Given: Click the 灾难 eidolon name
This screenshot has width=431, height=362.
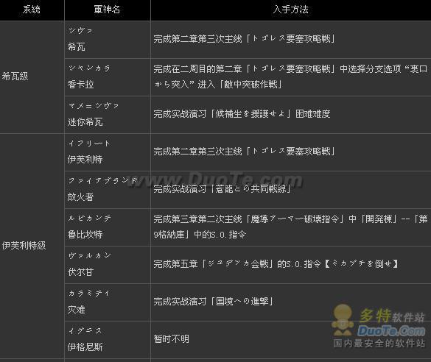Looking at the screenshot, I should click(77, 310).
